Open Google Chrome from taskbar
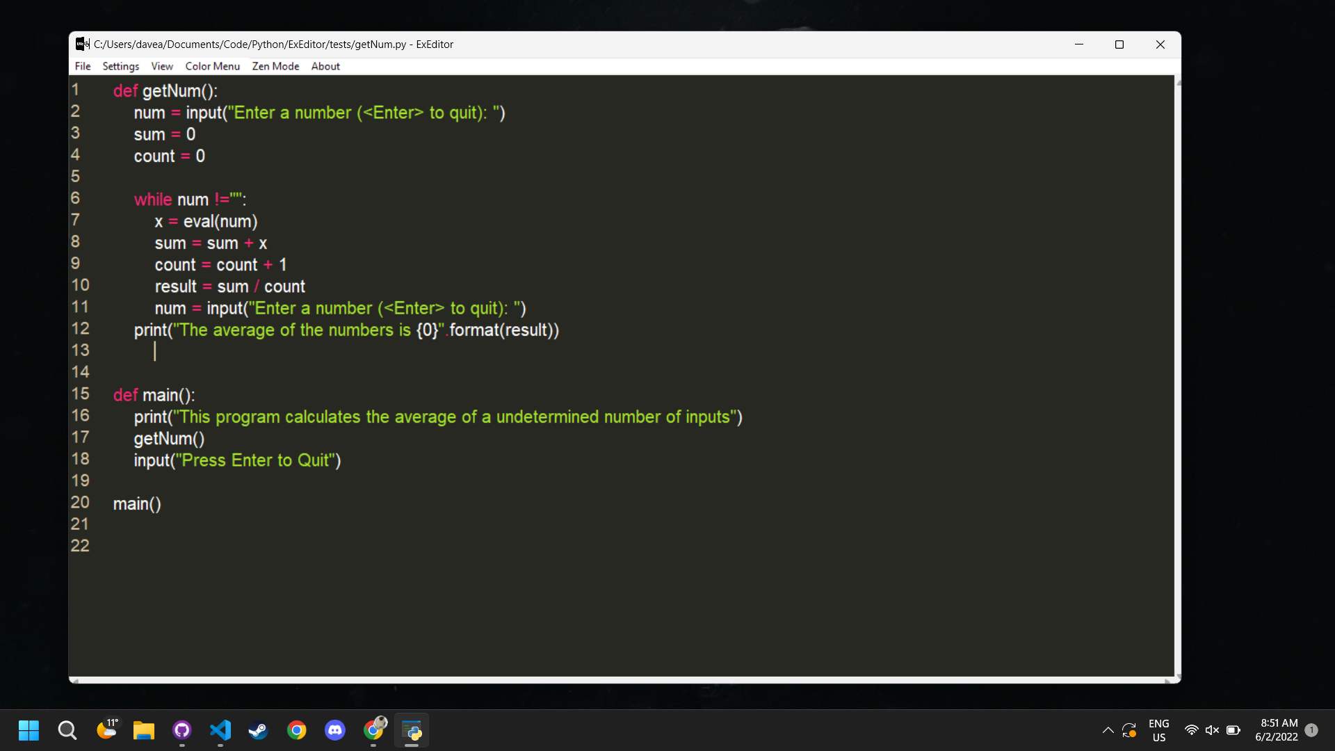Viewport: 1335px width, 751px height. [297, 730]
